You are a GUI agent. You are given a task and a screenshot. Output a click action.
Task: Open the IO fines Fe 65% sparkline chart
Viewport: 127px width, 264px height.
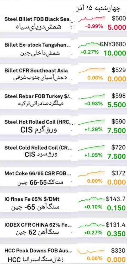click(92, 199)
